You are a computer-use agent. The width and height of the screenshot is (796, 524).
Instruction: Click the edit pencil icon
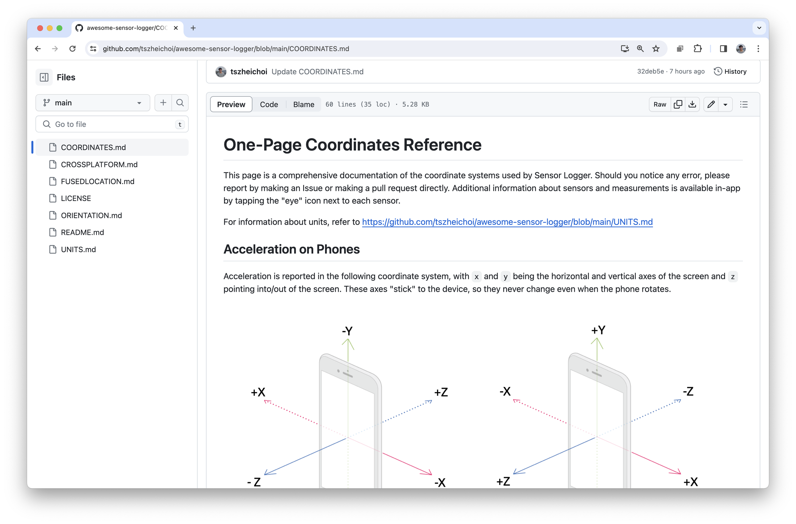711,104
